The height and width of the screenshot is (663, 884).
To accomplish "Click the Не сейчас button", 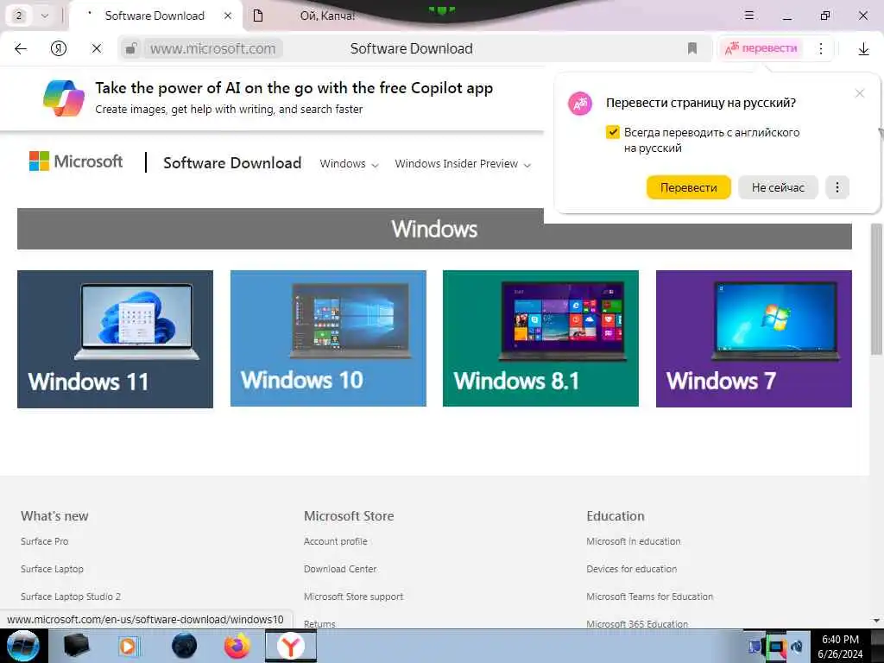I will pyautogui.click(x=778, y=187).
